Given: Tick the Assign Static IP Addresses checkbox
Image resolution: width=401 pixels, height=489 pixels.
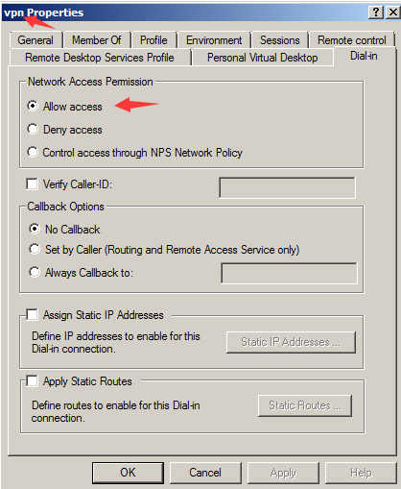Looking at the screenshot, I should point(32,315).
